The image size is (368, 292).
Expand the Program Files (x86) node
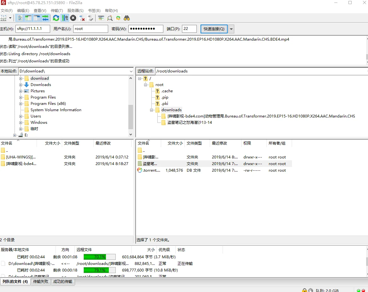pos(20,104)
